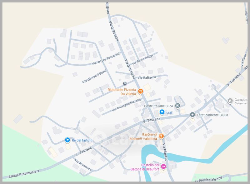
Task: Select the Re del tartufo text label
Action: pos(82,140)
